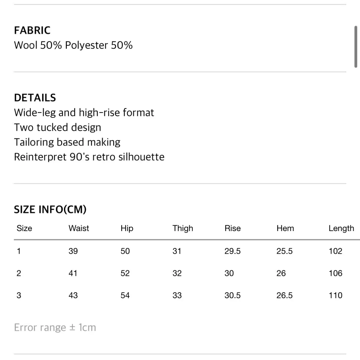Select size 3 row label

click(19, 295)
